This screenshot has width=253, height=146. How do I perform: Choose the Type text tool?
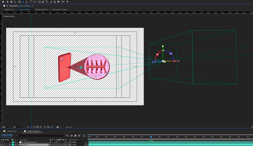tap(47, 2)
